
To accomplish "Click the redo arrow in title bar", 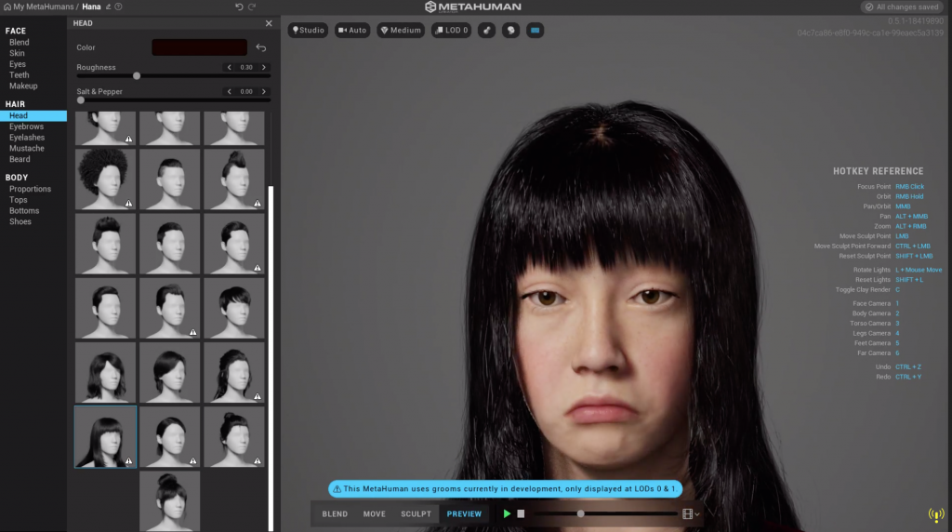I will coord(252,7).
